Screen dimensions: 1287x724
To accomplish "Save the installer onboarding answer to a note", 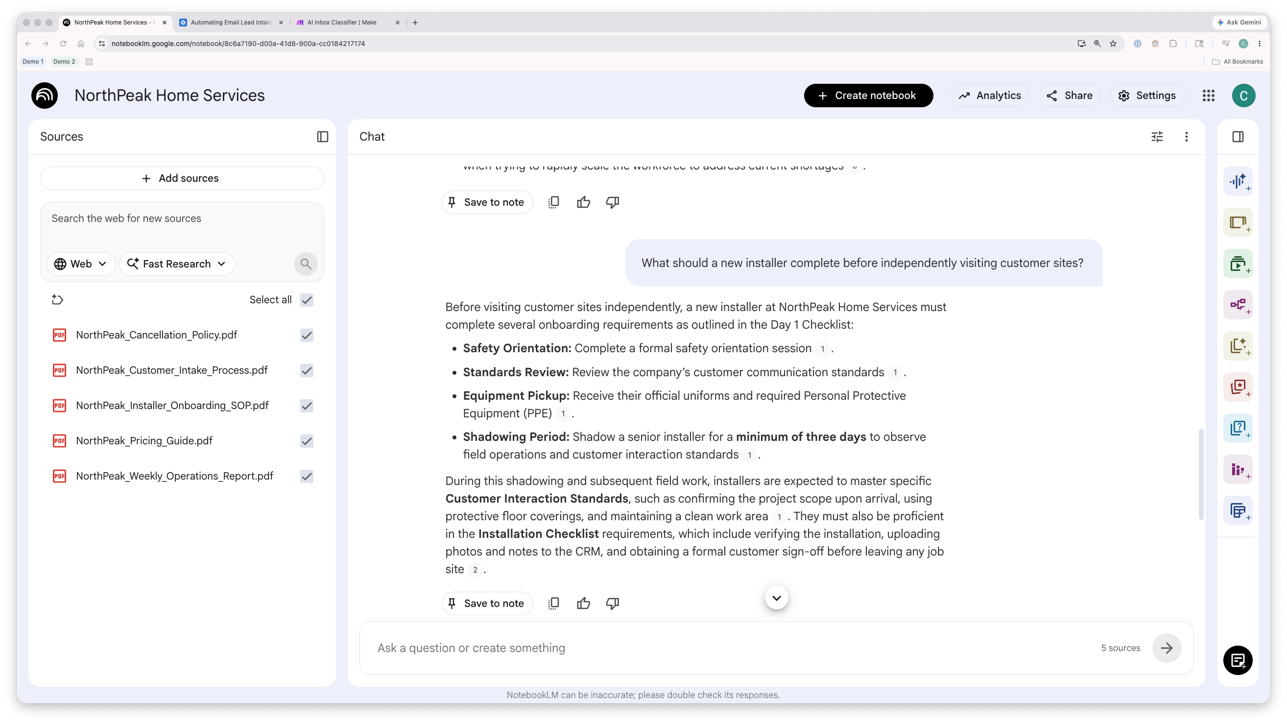I will pyautogui.click(x=487, y=603).
